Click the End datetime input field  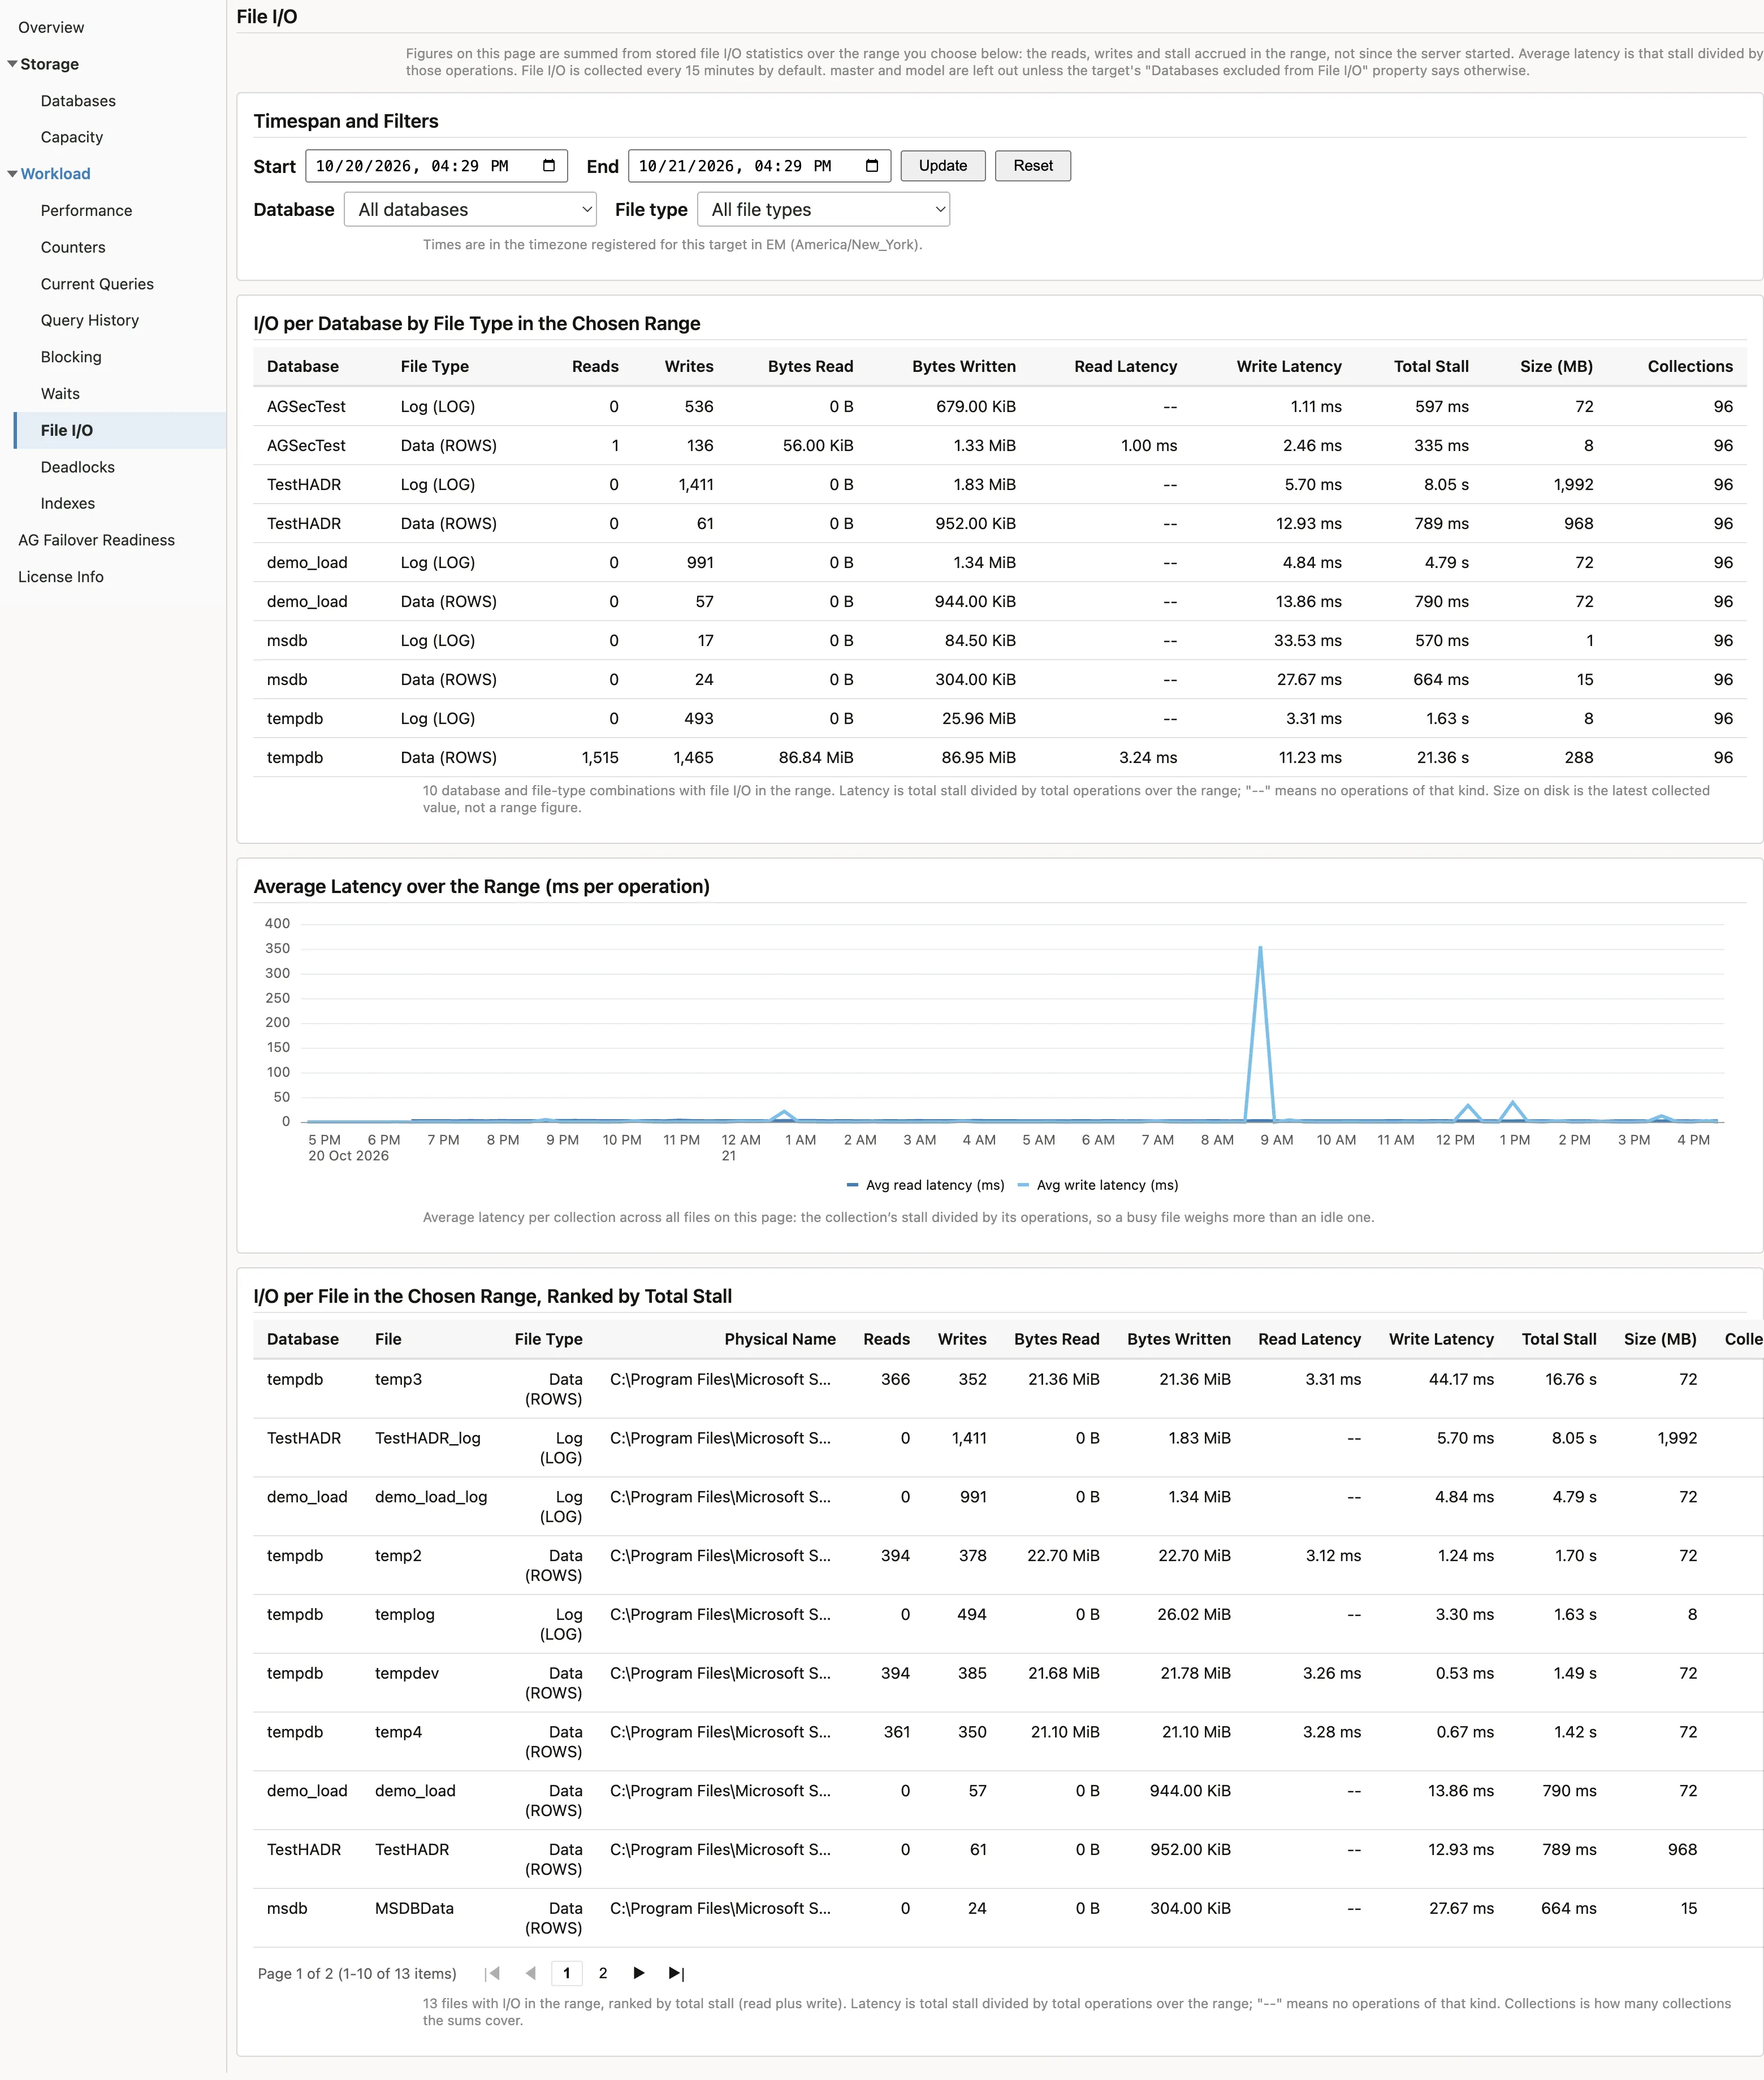click(759, 166)
